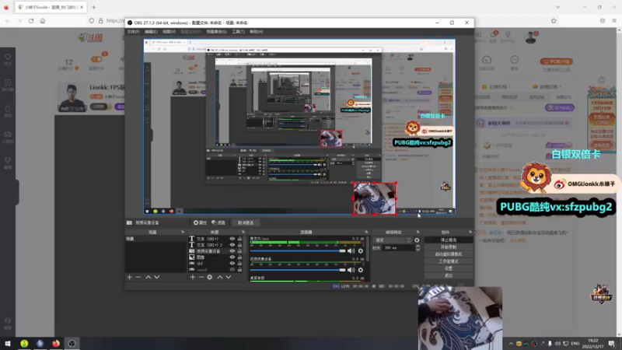Mute the 麦克风/Aux speaker icon
The width and height of the screenshot is (622, 350).
click(x=351, y=250)
